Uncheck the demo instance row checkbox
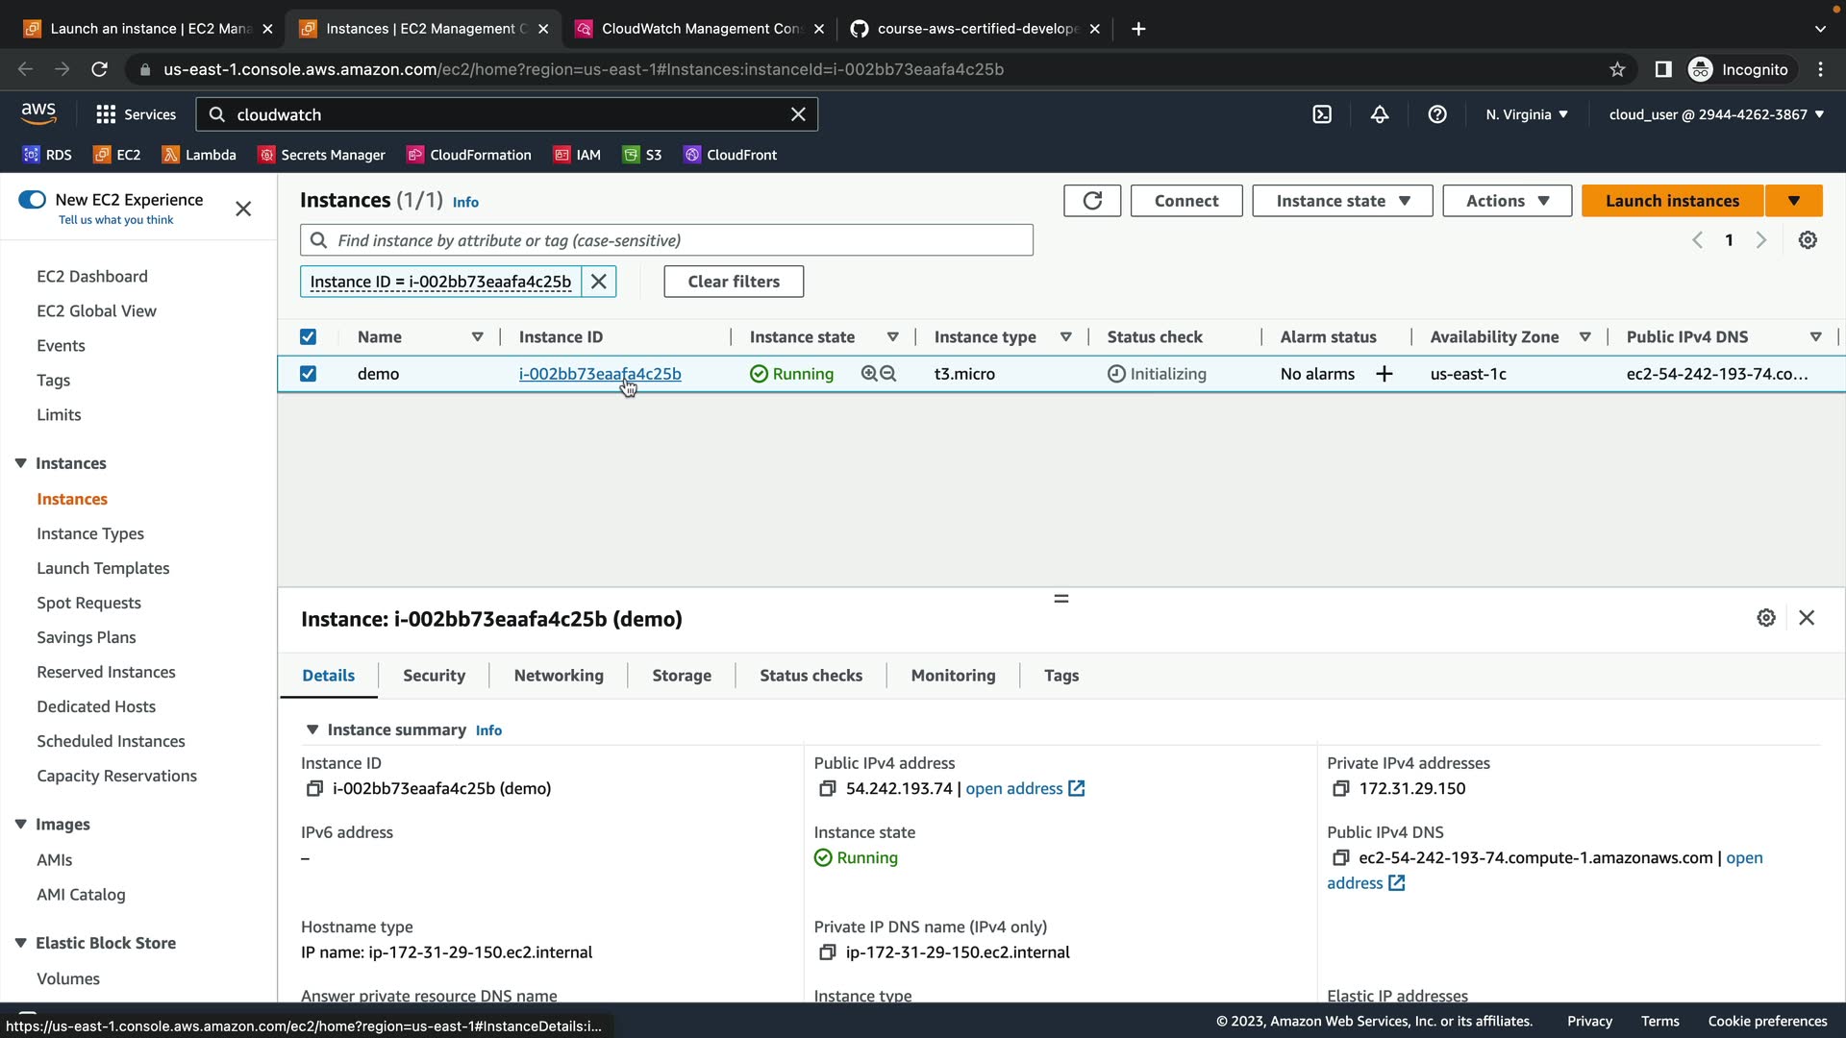The height and width of the screenshot is (1038, 1846). pyautogui.click(x=308, y=374)
